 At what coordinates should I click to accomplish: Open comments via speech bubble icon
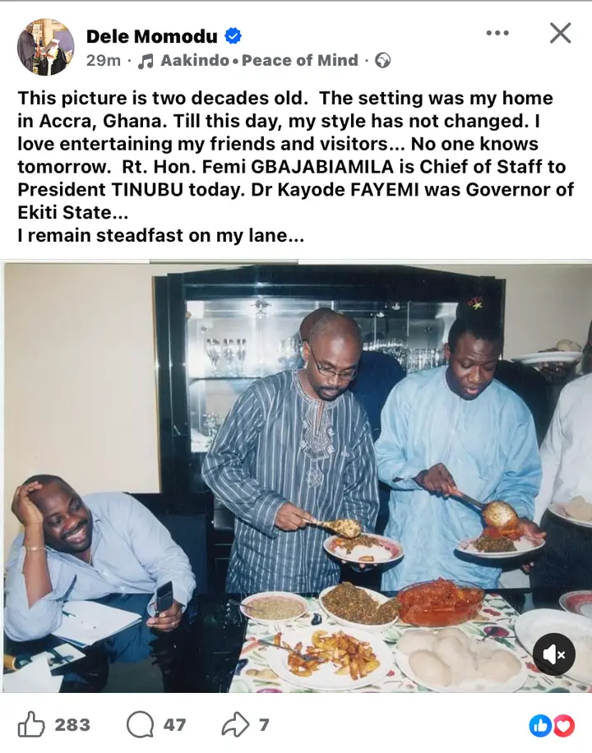pyautogui.click(x=140, y=725)
